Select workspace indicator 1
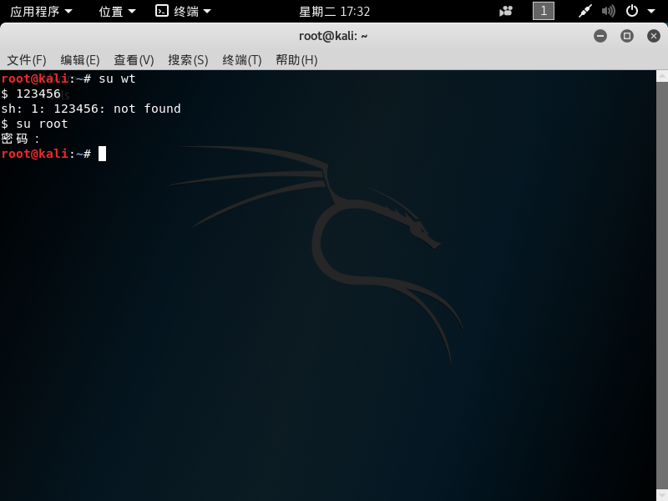Image resolution: width=668 pixels, height=501 pixels. (x=544, y=11)
